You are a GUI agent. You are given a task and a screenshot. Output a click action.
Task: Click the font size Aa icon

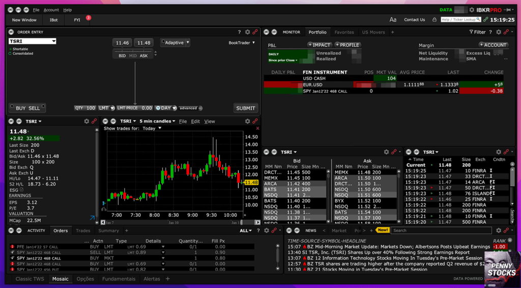(393, 20)
